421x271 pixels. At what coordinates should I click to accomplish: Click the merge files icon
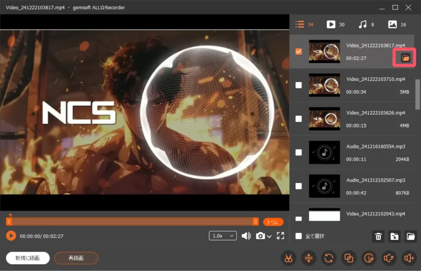pyautogui.click(x=349, y=258)
